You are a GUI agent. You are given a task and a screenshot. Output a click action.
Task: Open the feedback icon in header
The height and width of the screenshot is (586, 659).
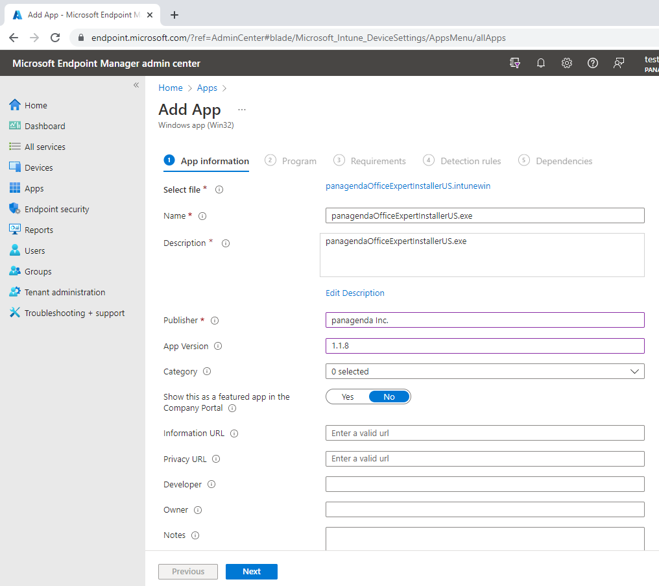click(619, 63)
